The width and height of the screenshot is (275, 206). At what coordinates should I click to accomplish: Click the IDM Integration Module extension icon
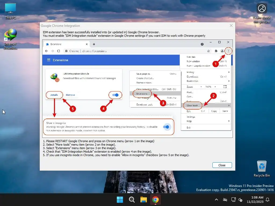tap(55, 78)
